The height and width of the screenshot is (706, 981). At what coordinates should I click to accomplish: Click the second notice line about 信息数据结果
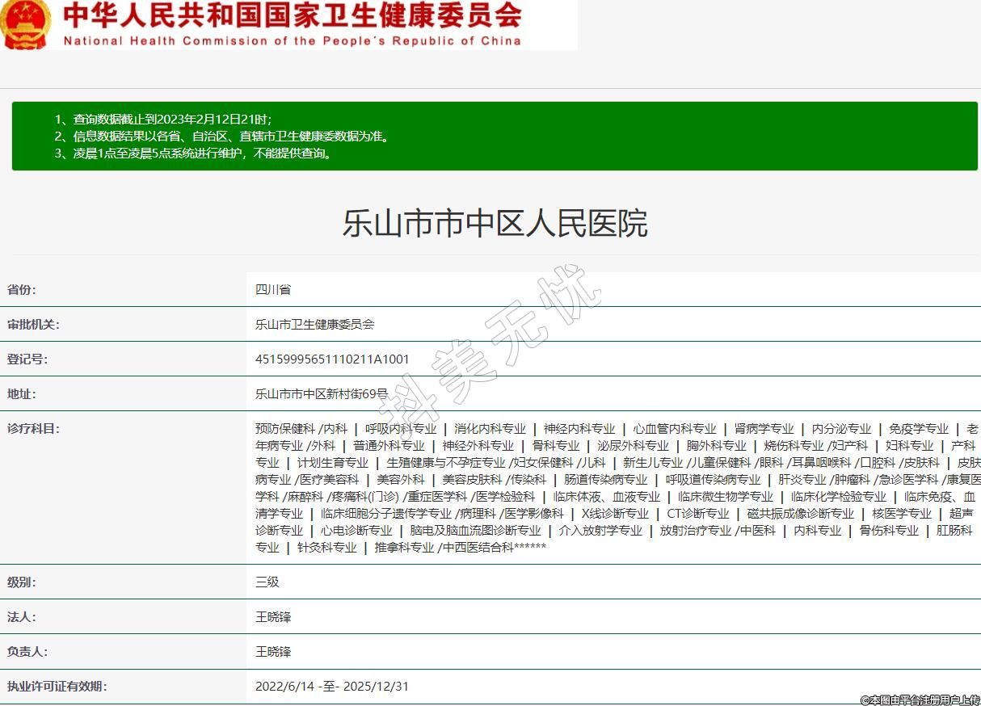[x=222, y=136]
